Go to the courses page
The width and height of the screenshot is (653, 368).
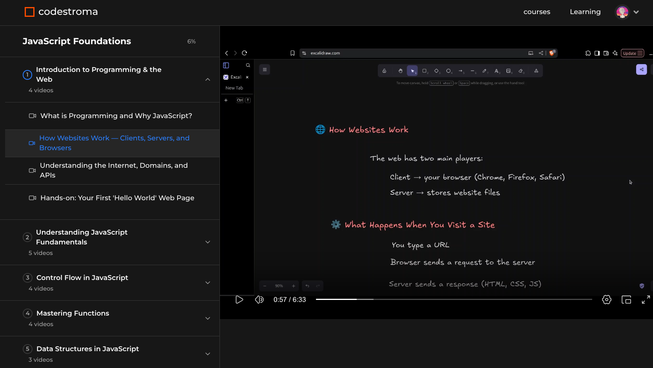pyautogui.click(x=537, y=12)
